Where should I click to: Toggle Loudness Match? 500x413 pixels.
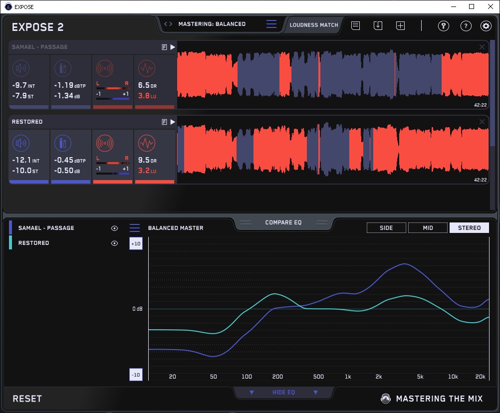pyautogui.click(x=313, y=25)
